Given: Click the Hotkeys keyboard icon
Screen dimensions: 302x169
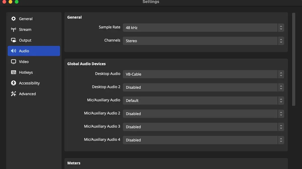Looking at the screenshot, I should point(14,72).
